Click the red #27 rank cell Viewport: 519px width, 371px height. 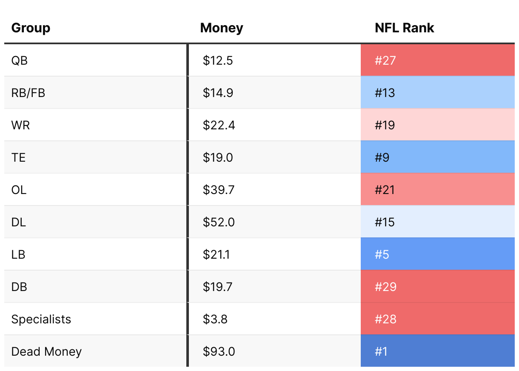pos(437,60)
